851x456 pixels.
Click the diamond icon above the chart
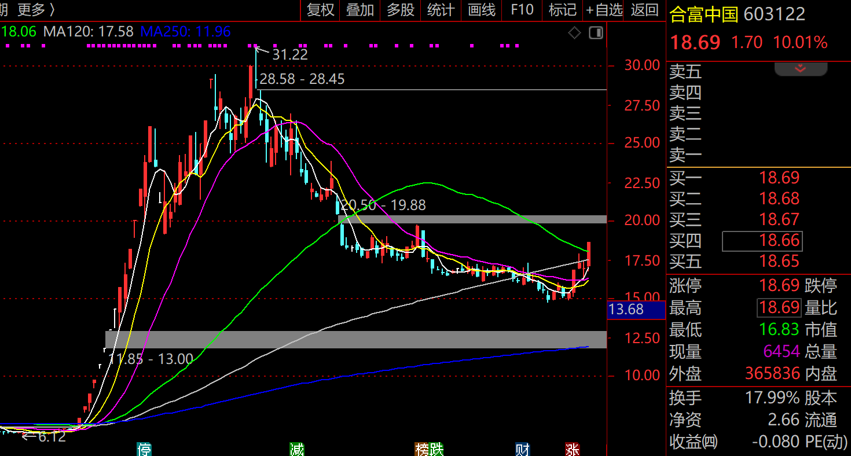[574, 33]
